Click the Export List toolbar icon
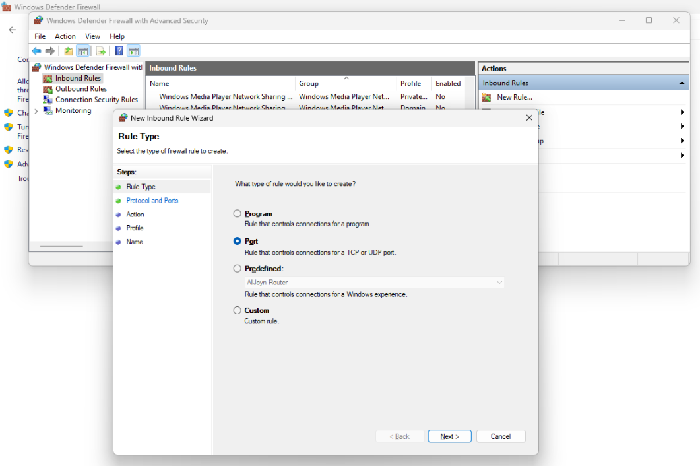Viewport: 700px width, 466px height. tap(101, 51)
